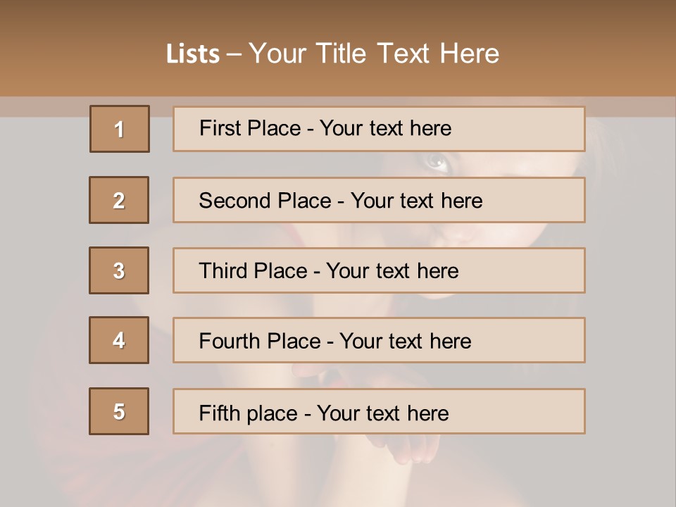Click empty brown header area left of title
676x507 pixels.
[77, 54]
